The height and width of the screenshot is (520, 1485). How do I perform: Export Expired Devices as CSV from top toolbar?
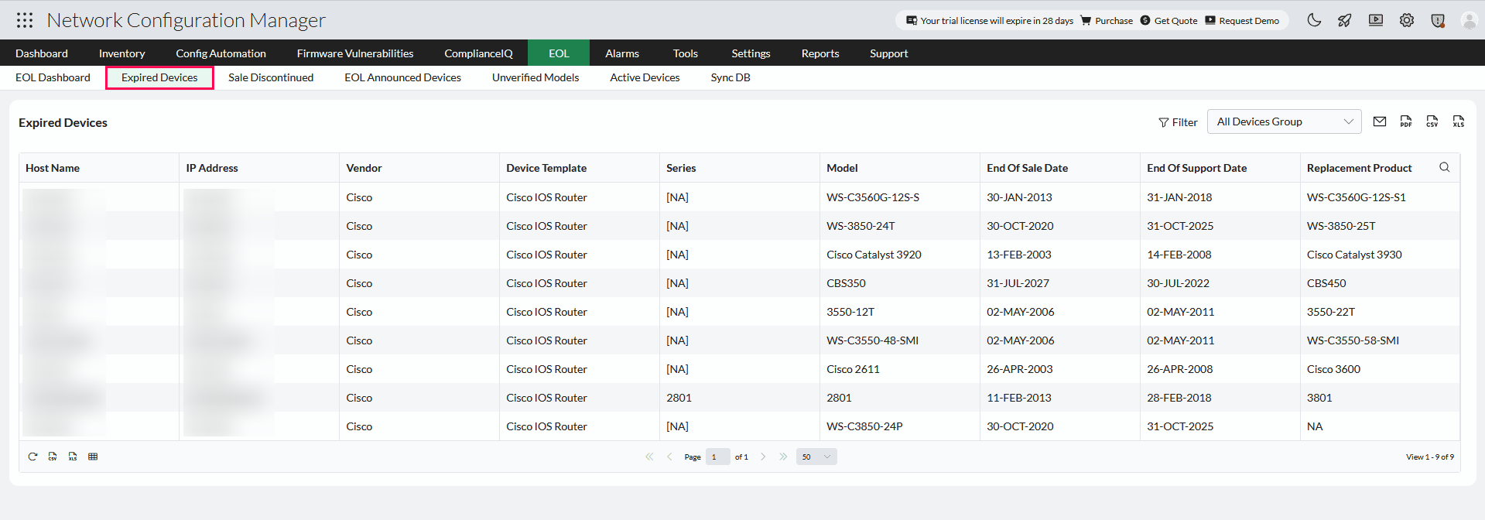[1432, 121]
